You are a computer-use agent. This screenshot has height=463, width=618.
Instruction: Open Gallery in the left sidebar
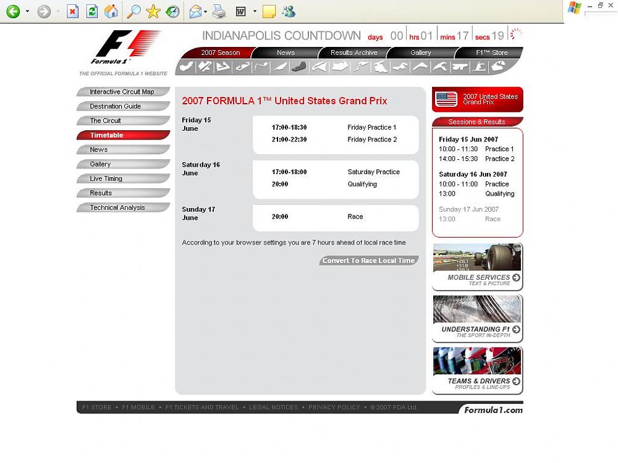point(124,164)
